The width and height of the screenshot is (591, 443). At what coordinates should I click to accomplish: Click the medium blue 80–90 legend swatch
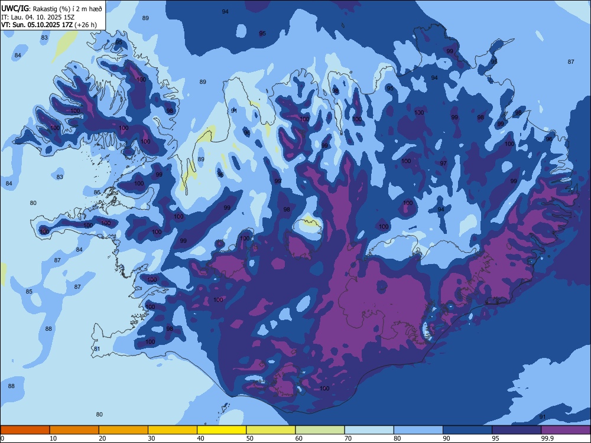418,430
